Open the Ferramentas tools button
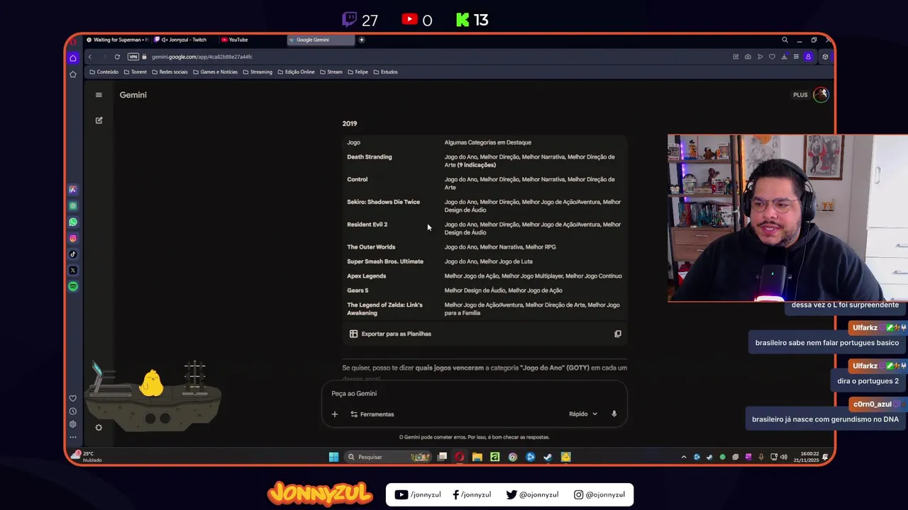This screenshot has width=908, height=510. 372,414
